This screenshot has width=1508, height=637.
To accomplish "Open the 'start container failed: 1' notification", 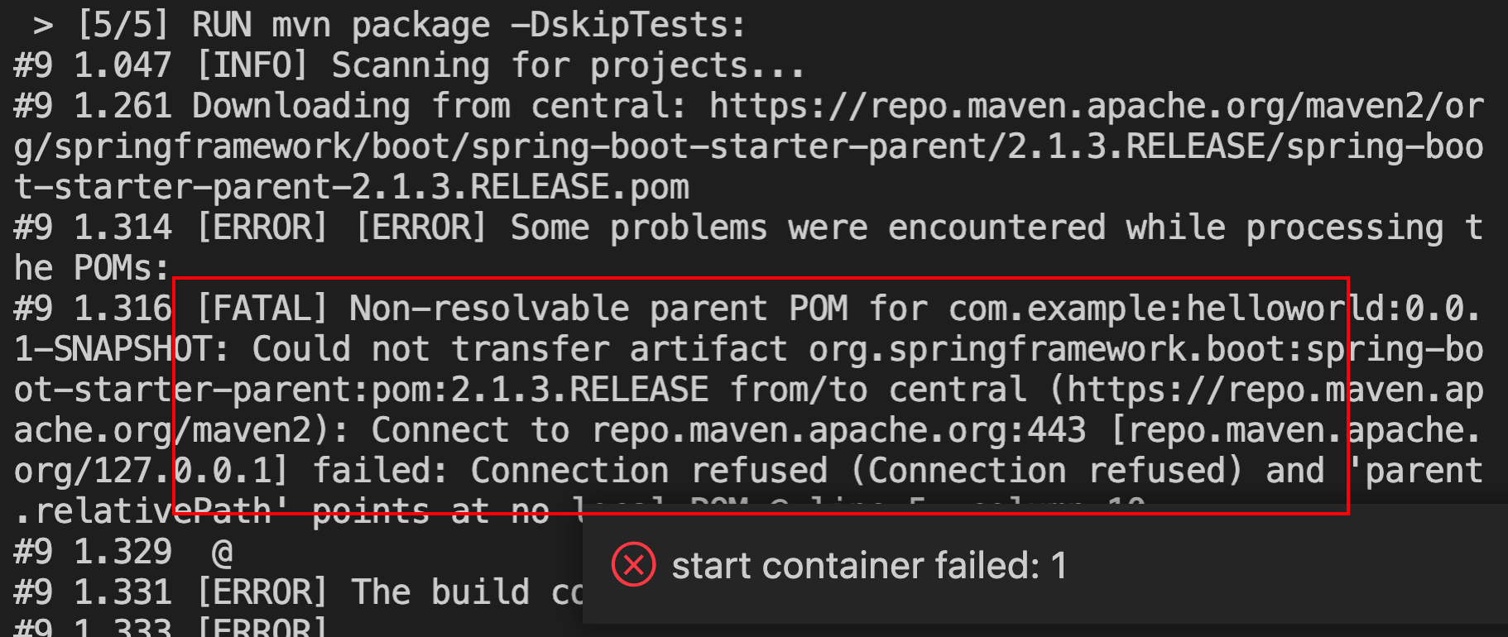I will pos(1045,564).
